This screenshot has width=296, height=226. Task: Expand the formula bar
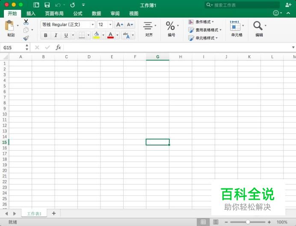tap(293, 47)
